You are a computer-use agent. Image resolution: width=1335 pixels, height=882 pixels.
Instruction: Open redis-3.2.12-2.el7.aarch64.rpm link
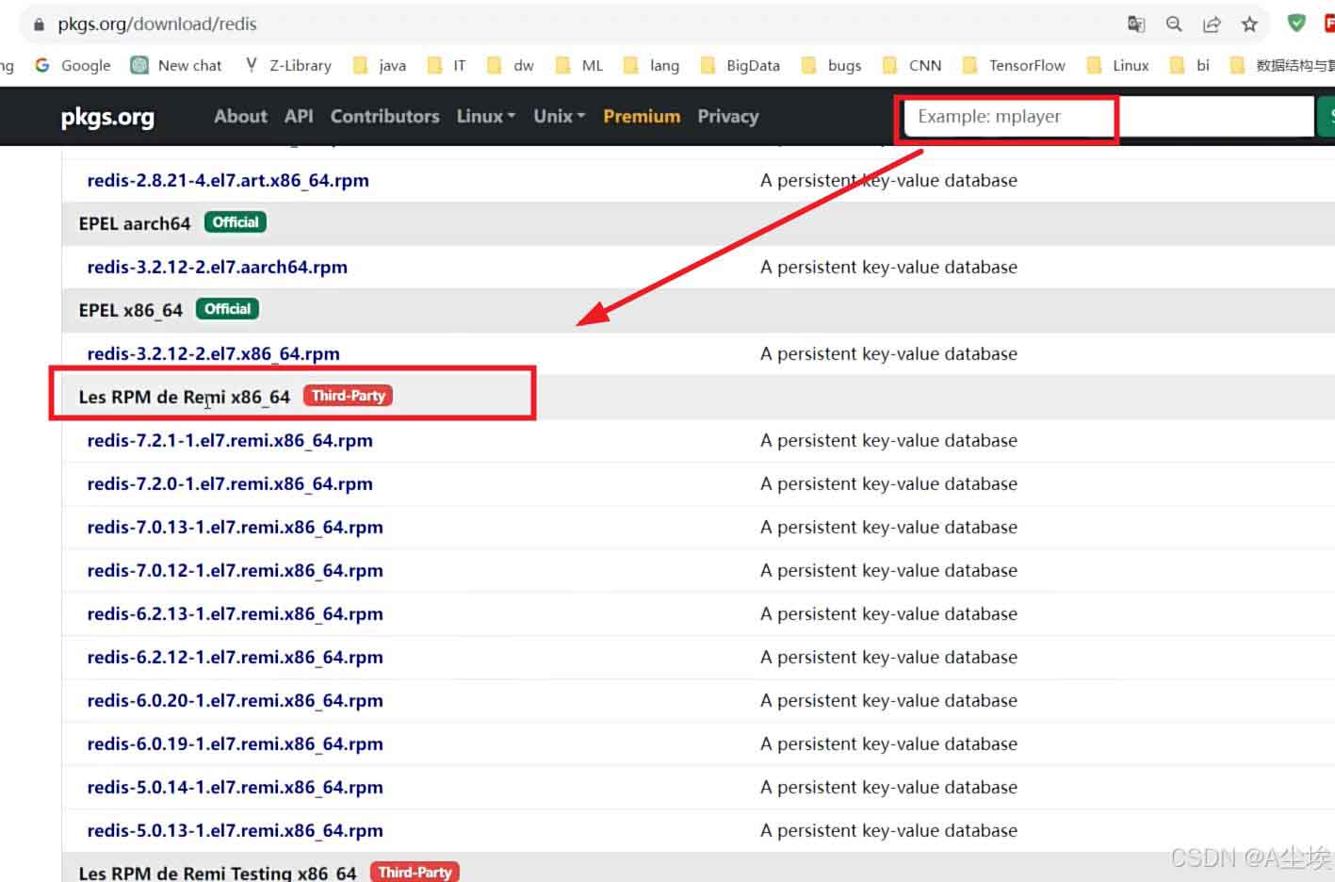217,267
